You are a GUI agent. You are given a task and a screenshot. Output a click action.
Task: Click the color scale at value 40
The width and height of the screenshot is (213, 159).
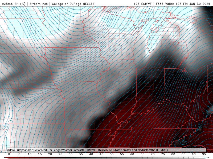(91, 154)
